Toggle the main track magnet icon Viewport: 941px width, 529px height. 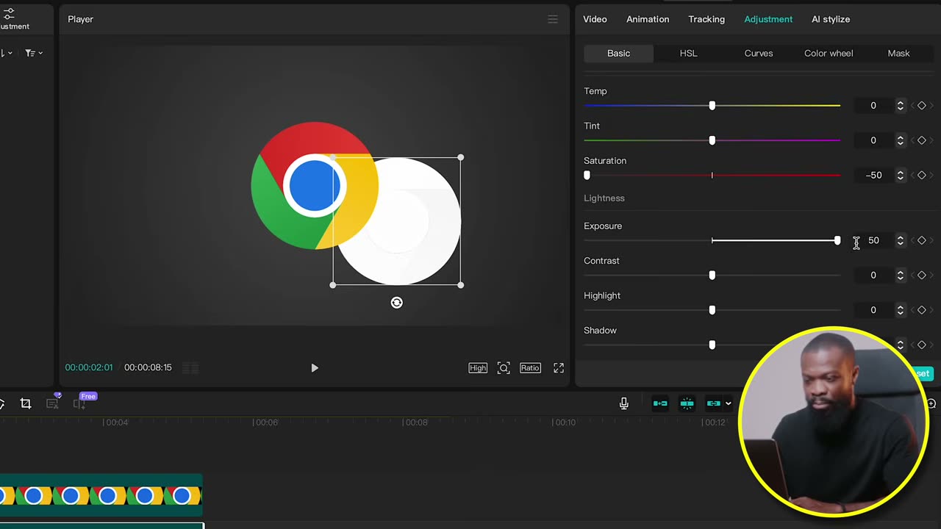(660, 403)
